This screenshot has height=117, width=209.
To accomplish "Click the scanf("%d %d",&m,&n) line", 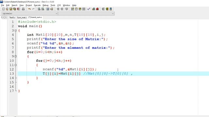I will pos(50,43).
